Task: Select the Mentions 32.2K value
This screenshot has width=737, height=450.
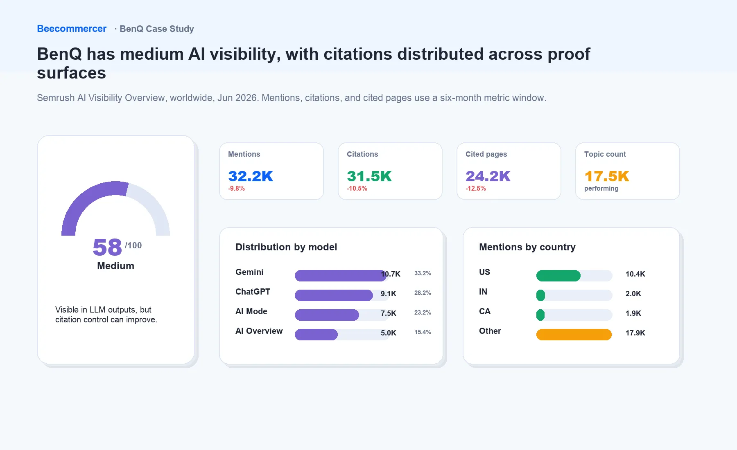Action: coord(251,176)
